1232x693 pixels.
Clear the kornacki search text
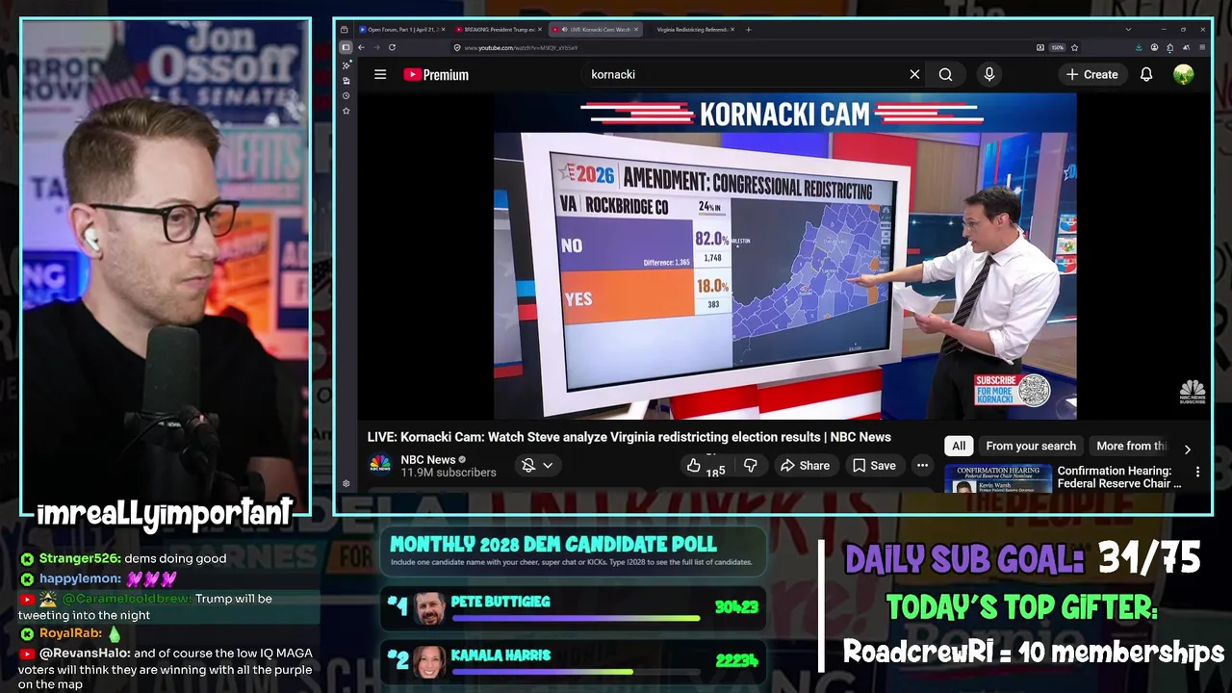(x=914, y=74)
